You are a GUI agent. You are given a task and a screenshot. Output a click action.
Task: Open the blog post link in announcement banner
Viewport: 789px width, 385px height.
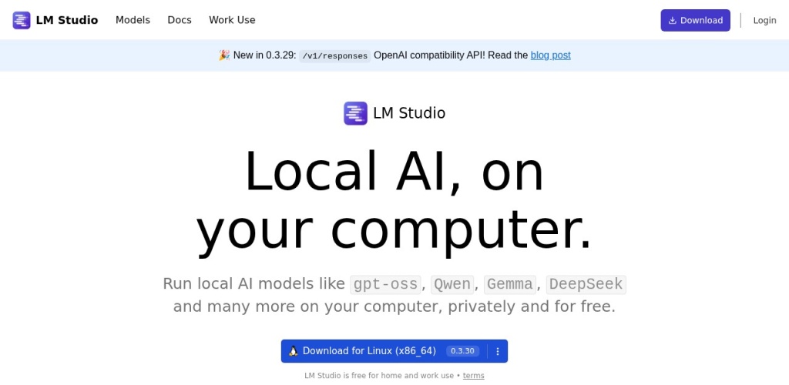tap(550, 55)
